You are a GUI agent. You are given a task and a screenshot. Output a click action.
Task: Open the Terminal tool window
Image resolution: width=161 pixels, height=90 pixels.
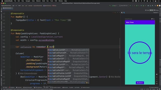(19, 87)
